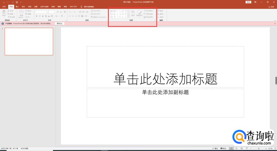
Task: Click the Format Painter brush icon
Action: click(x=8, y=17)
